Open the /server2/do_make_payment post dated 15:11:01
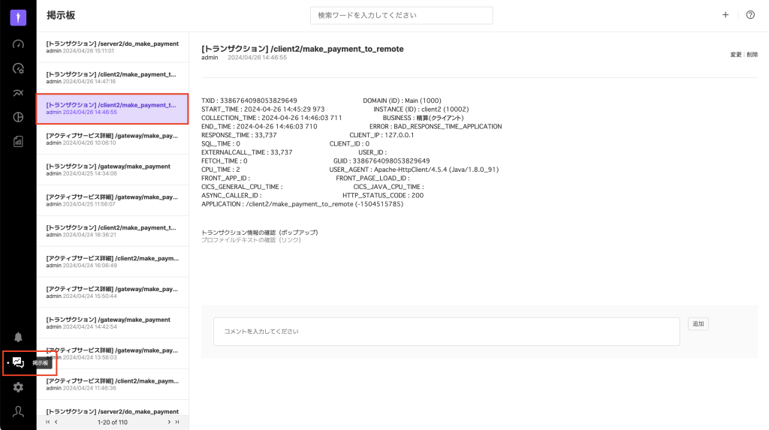Viewport: 769px width, 430px height. pyautogui.click(x=112, y=47)
